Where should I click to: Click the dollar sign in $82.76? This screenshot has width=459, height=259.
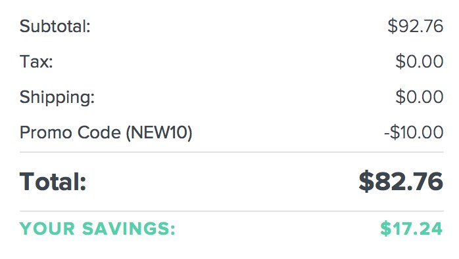pos(366,182)
